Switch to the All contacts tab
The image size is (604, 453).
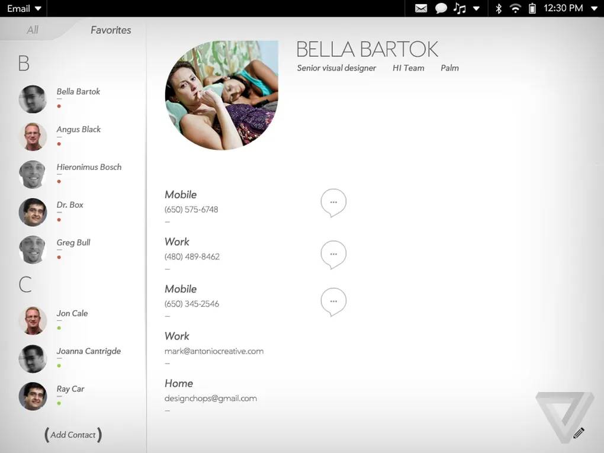[x=33, y=30]
